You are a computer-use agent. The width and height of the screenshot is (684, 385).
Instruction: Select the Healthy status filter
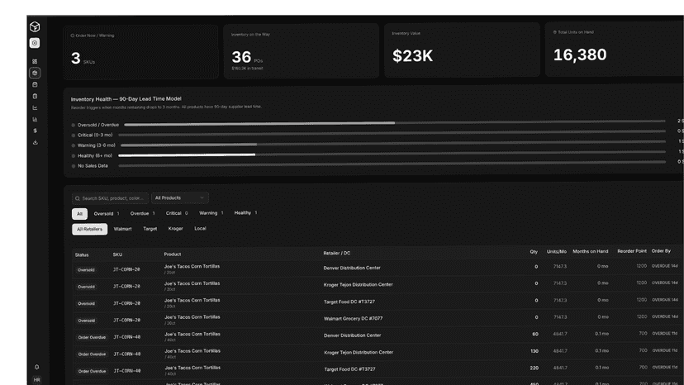click(245, 212)
